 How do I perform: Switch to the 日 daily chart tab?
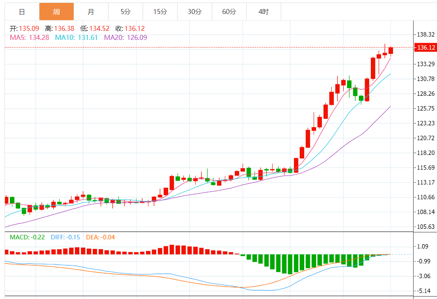[x=22, y=12]
